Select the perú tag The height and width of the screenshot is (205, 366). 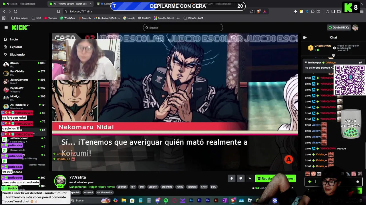[214, 187]
